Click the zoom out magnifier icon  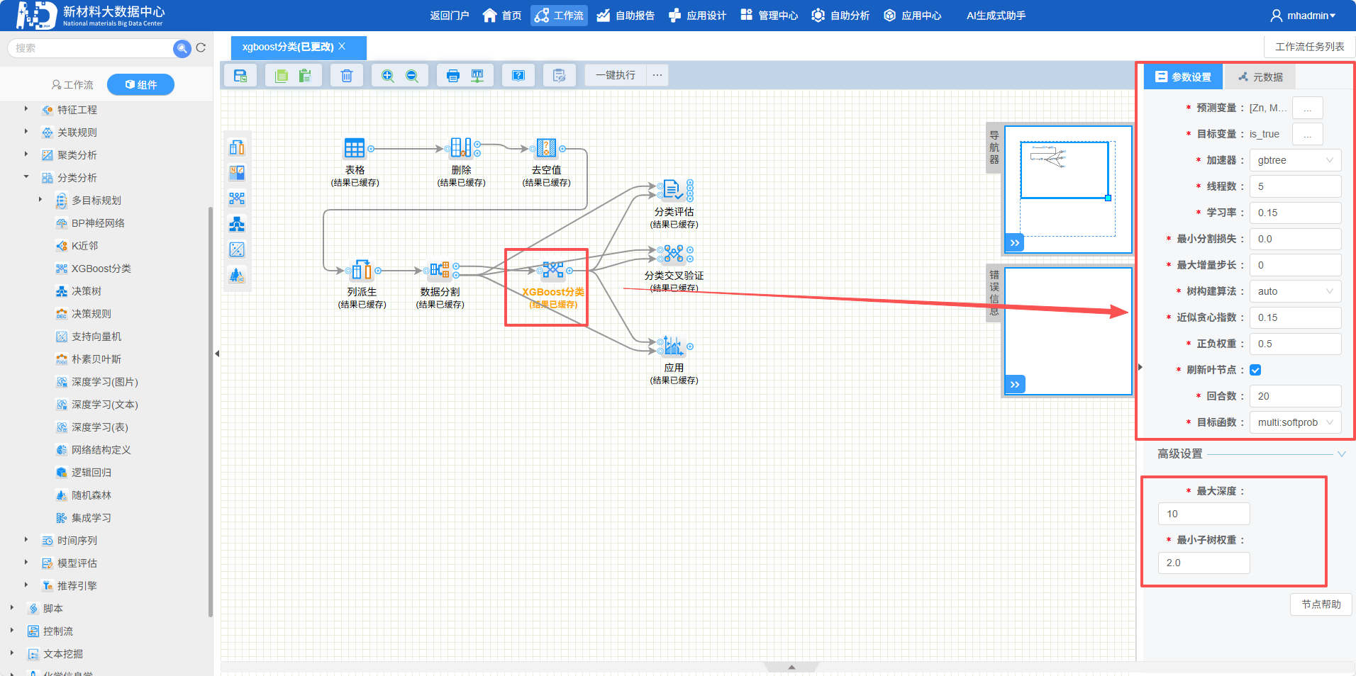click(x=412, y=76)
